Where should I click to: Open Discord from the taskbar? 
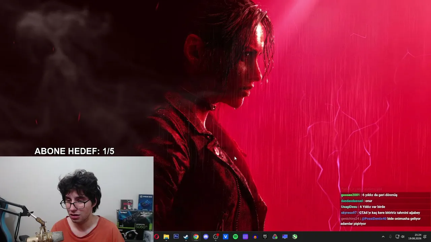(x=206, y=237)
